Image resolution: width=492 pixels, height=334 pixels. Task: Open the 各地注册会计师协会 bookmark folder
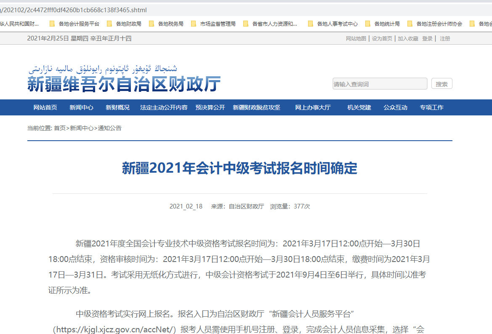click(435, 24)
